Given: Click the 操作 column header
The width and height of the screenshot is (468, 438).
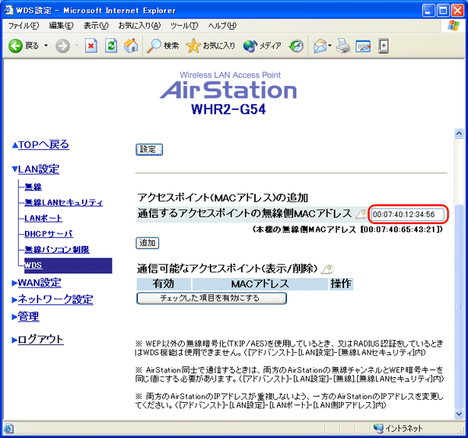Looking at the screenshot, I should [341, 284].
